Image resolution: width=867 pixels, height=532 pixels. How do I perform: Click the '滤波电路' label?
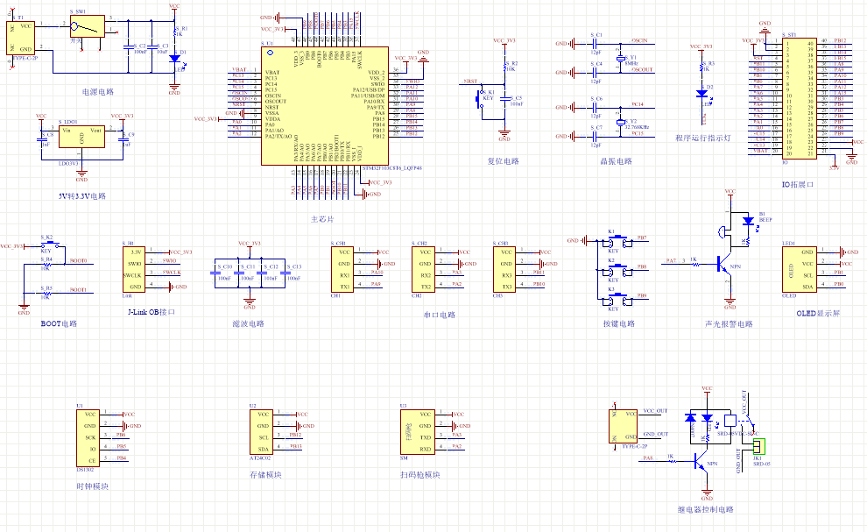click(x=248, y=324)
